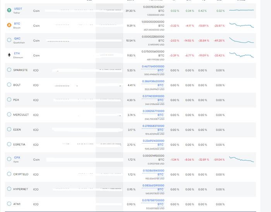Click the CPX row price sparkline chart
Screen dimensions: 271x212
pyautogui.click(x=242, y=159)
